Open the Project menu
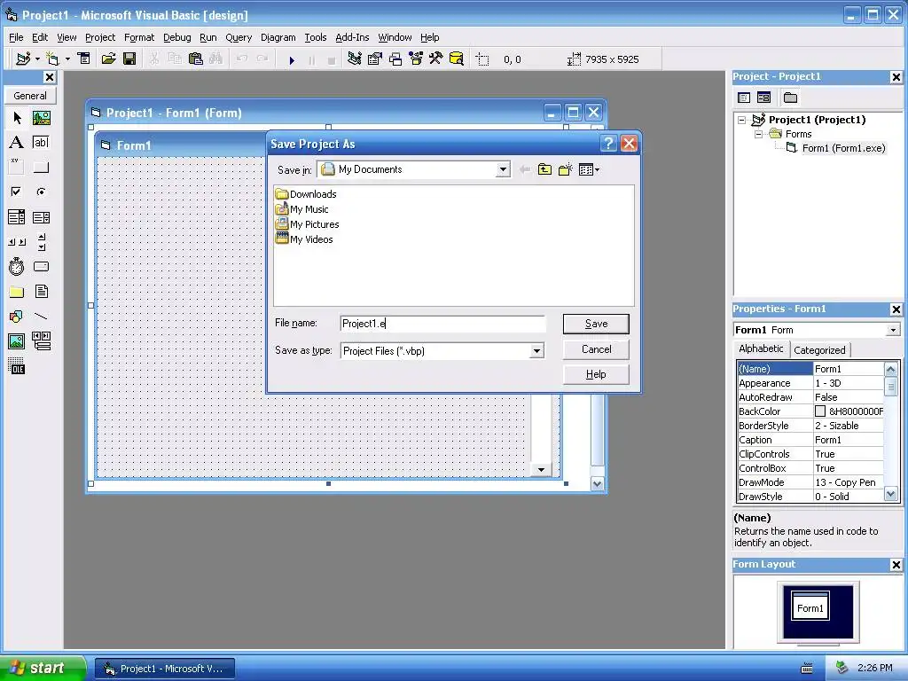 [100, 37]
